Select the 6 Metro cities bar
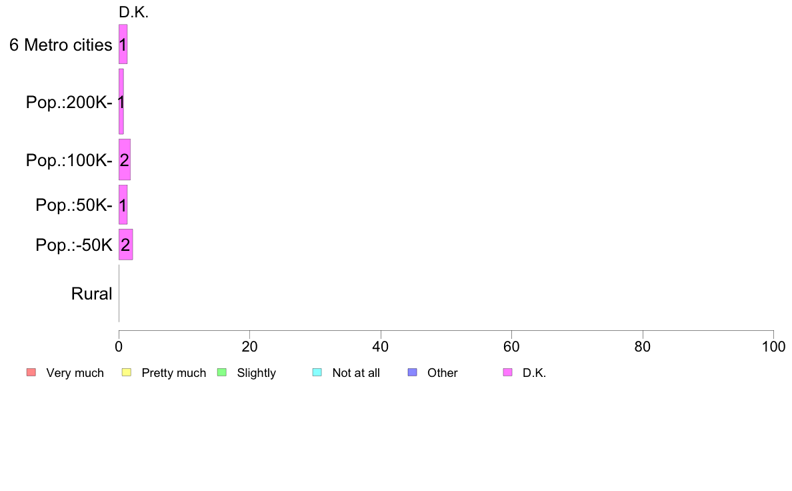This screenshot has width=792, height=491. tap(123, 45)
